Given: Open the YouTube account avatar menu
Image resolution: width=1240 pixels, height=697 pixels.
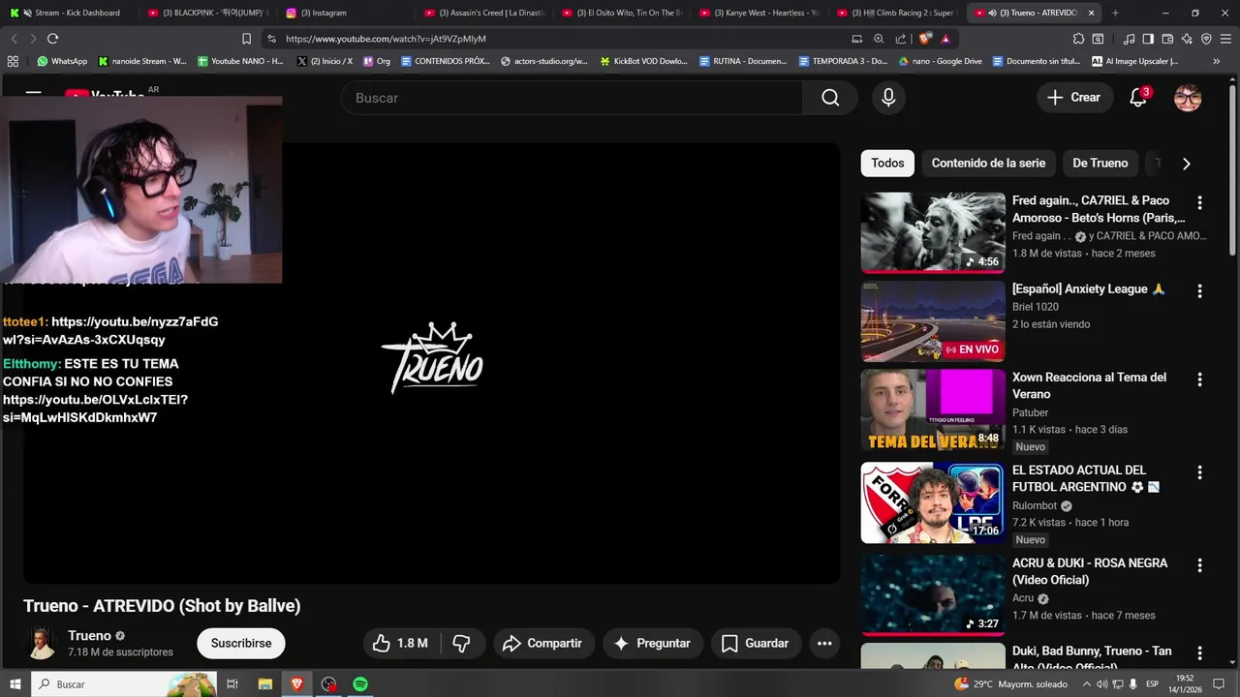Looking at the screenshot, I should coord(1188,98).
